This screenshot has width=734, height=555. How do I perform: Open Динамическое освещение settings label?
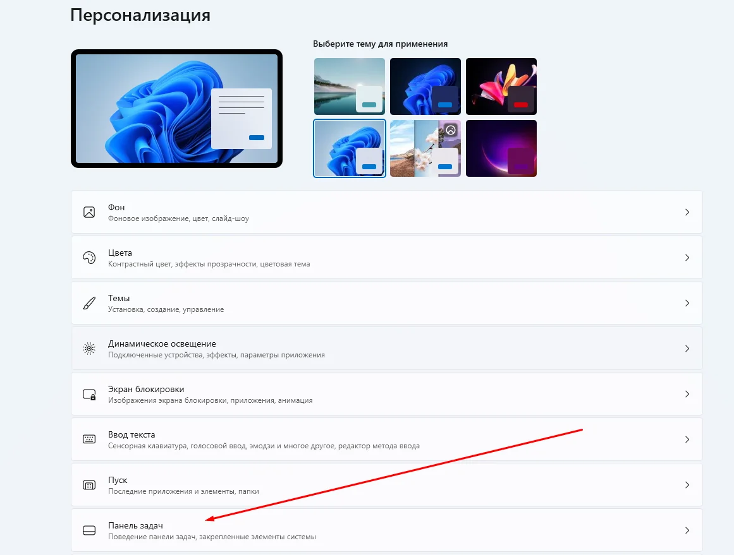[162, 343]
